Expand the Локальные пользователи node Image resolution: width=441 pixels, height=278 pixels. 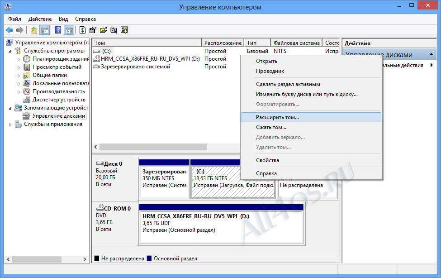coord(19,84)
